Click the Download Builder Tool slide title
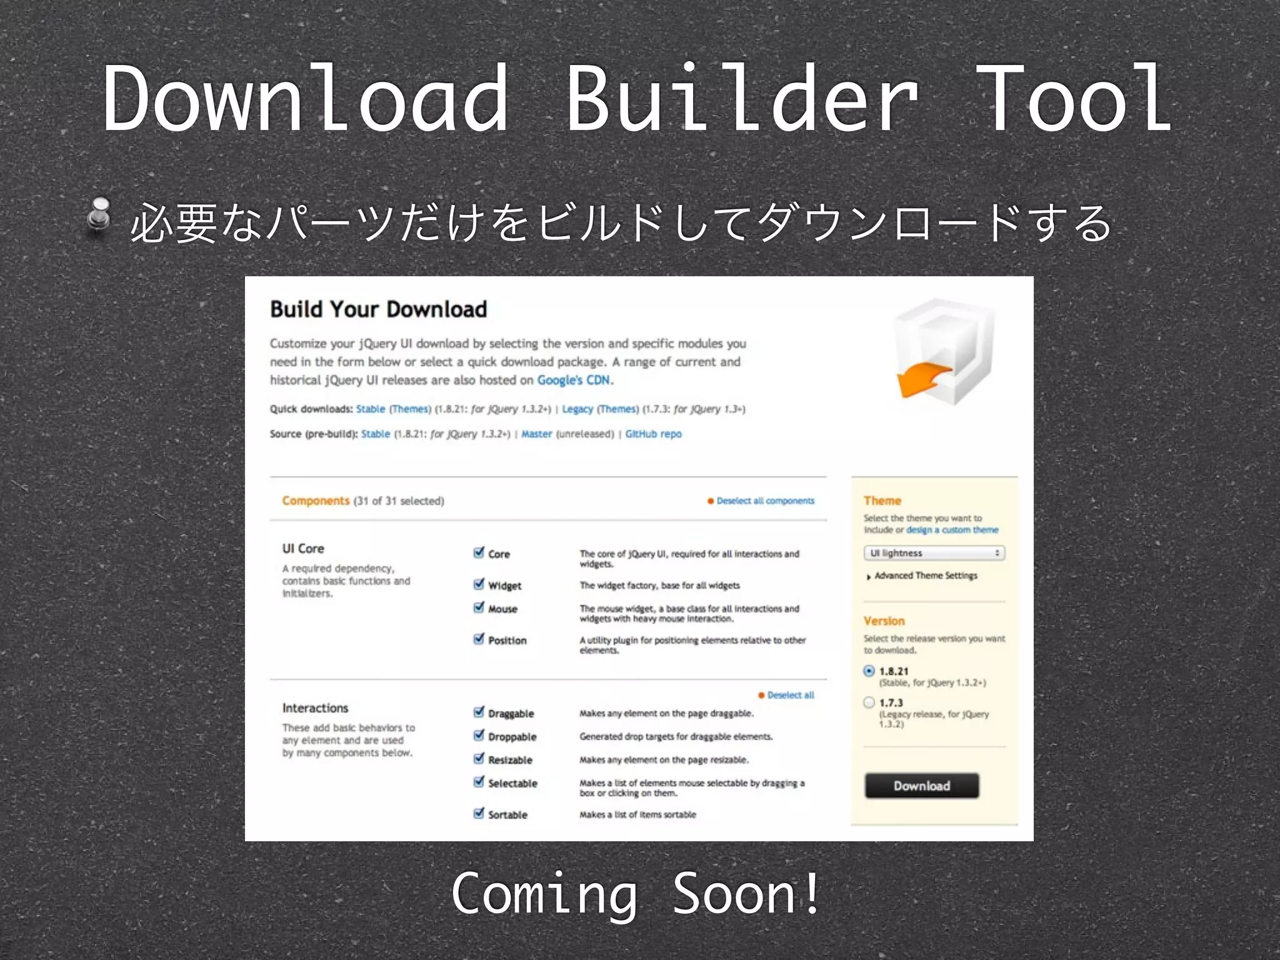Viewport: 1280px width, 960px height. (x=637, y=98)
